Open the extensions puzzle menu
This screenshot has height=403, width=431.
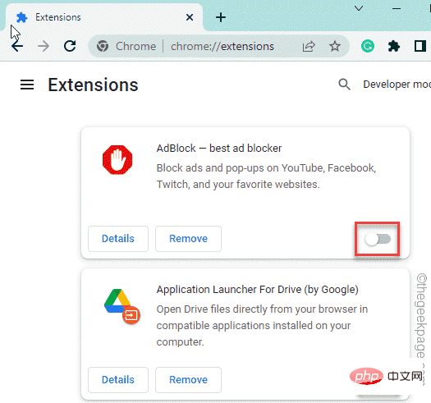point(394,46)
